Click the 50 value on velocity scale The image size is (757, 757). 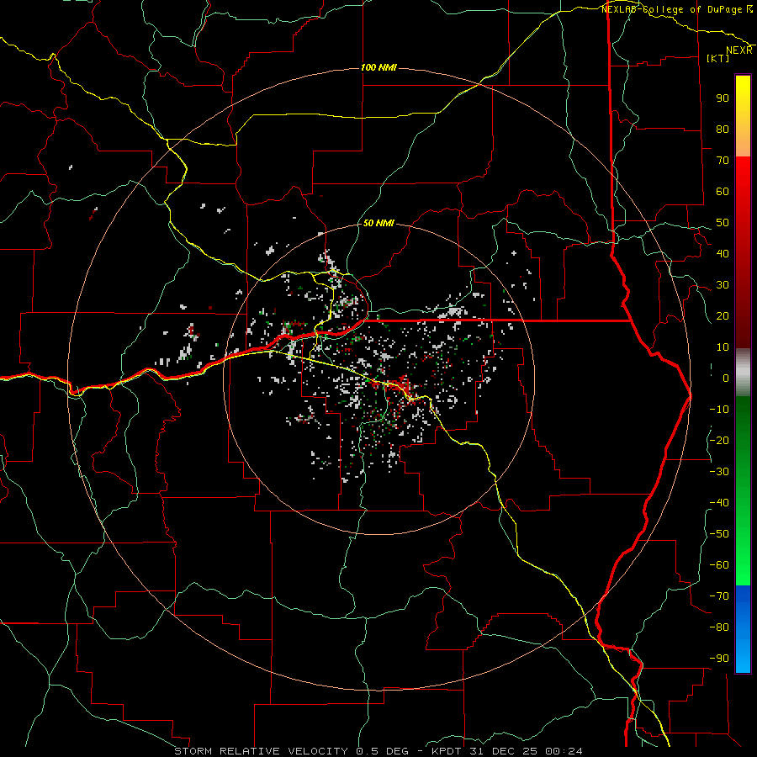click(x=723, y=223)
